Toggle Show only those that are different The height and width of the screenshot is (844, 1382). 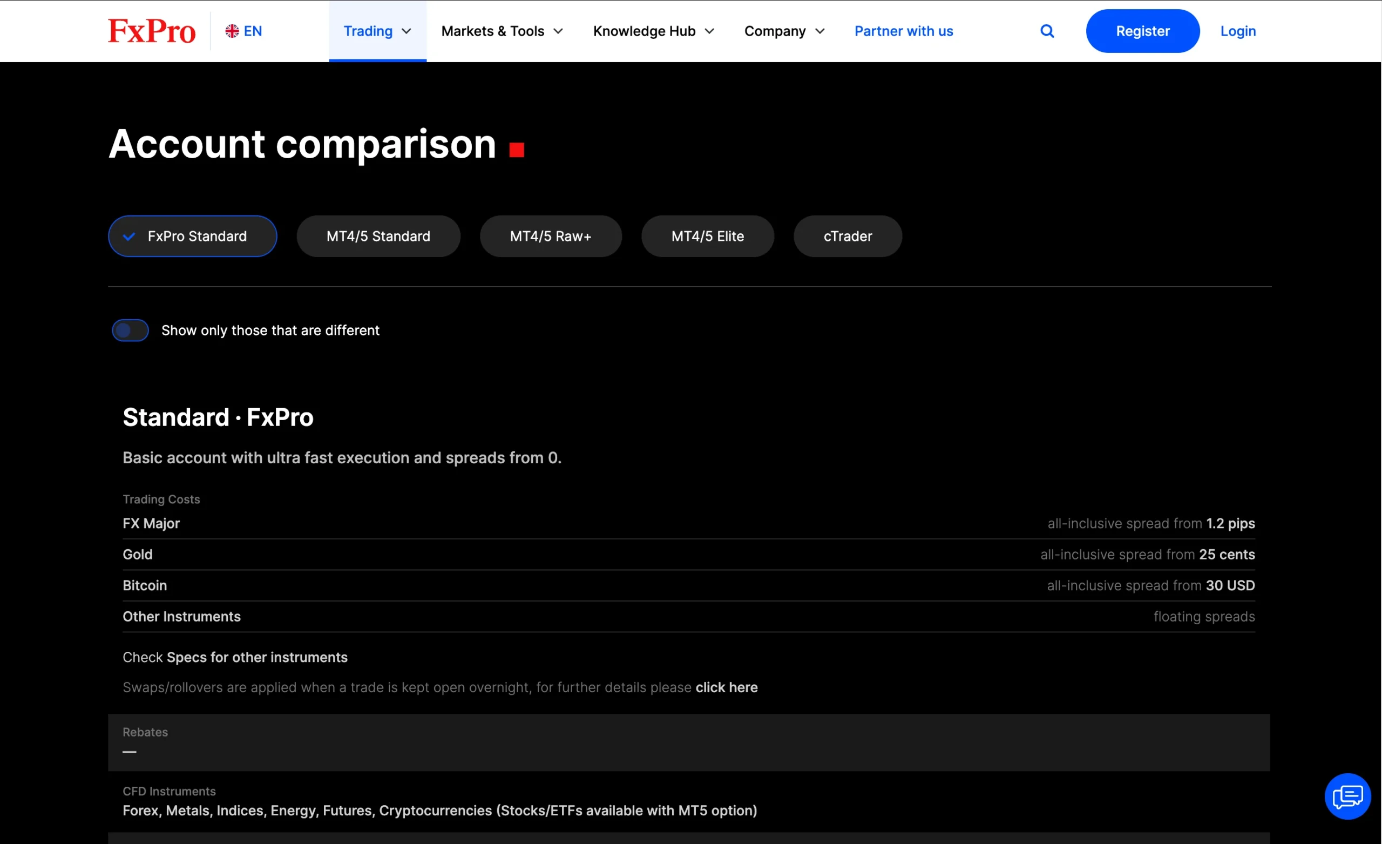pyautogui.click(x=130, y=330)
